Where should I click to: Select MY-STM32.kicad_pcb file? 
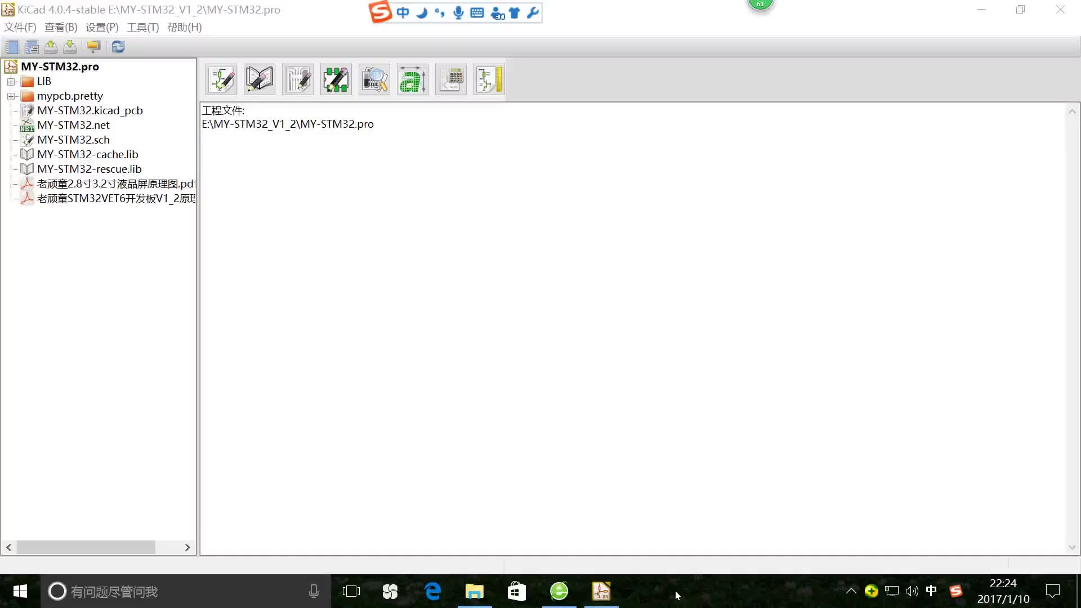click(x=90, y=110)
